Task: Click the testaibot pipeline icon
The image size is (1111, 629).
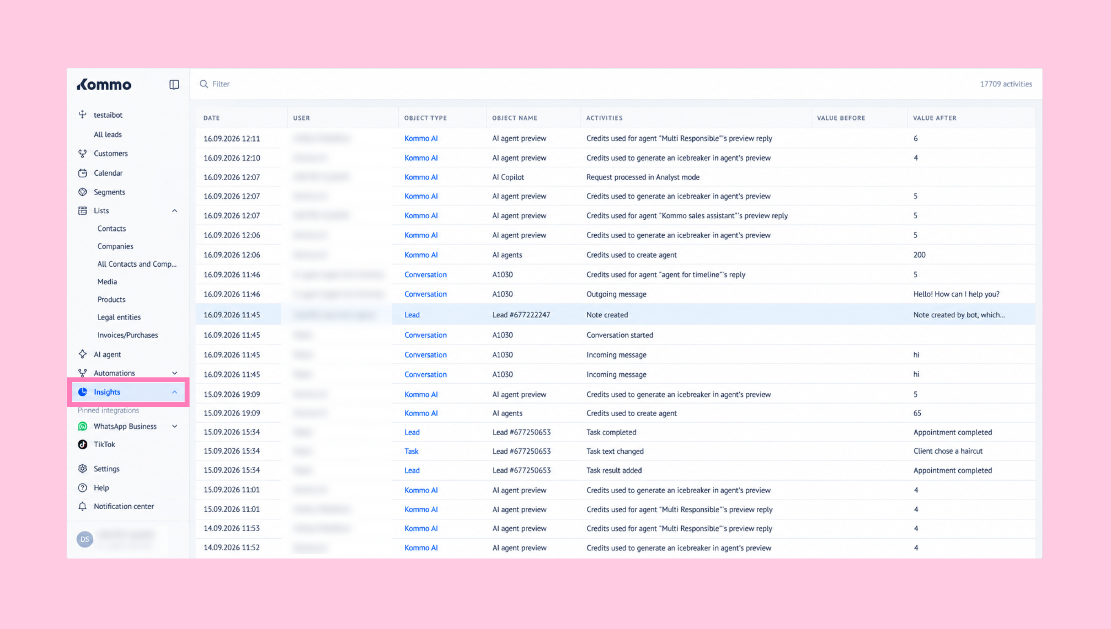Action: tap(83, 114)
